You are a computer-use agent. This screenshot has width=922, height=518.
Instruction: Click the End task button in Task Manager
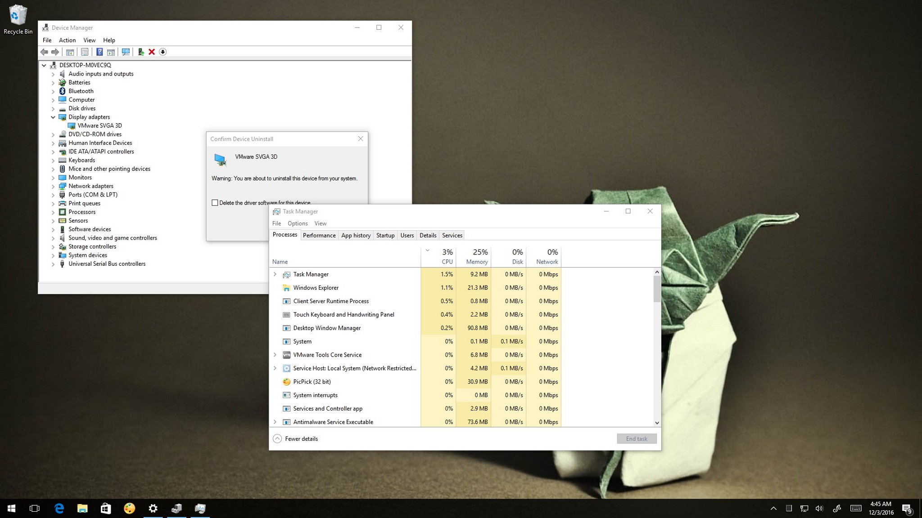637,438
